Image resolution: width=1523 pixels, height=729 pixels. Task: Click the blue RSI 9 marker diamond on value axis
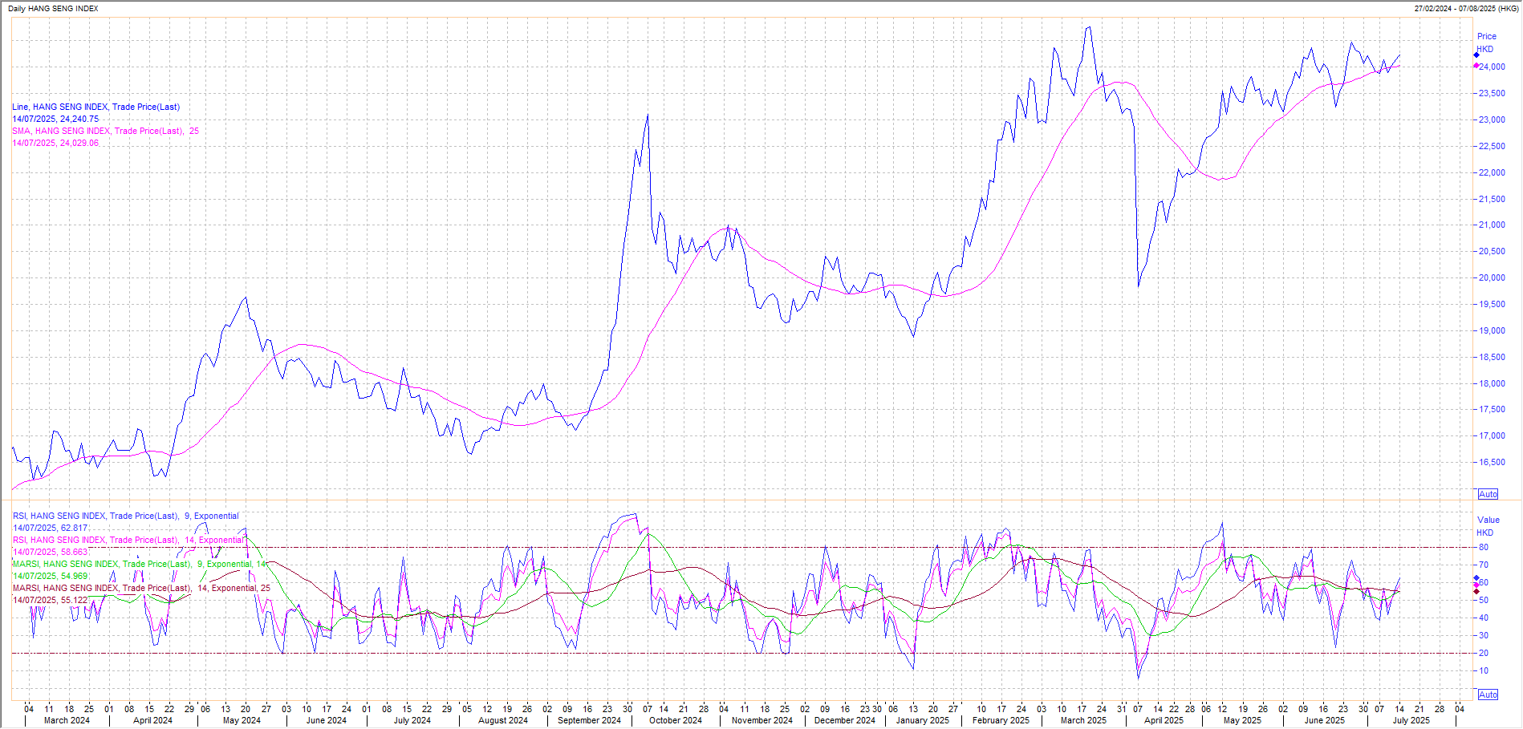coord(1476,578)
